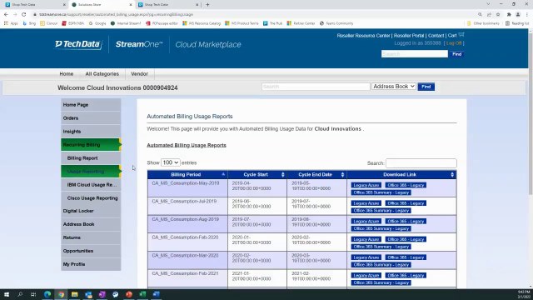The image size is (533, 300).
Task: Open Cisco Usage Reporting sidebar item
Action: [x=91, y=198]
